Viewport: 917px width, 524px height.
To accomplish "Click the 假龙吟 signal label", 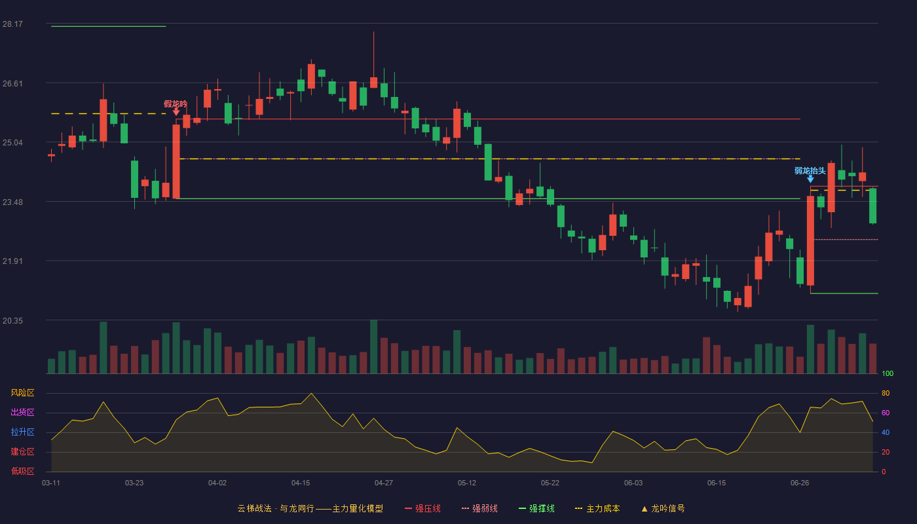I will (x=176, y=103).
